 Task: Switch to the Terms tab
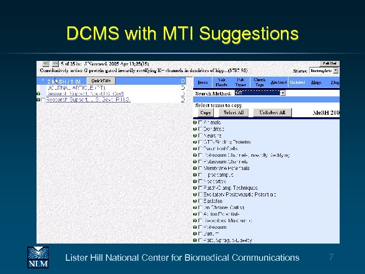(202, 82)
